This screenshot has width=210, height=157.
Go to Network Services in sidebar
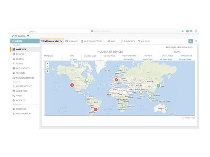pos(25,78)
